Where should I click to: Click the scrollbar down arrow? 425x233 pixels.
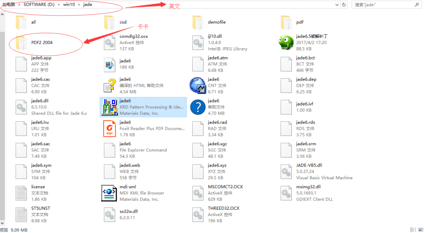2,224
